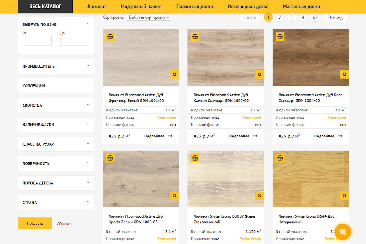Click the minimum price От field
Screen dimensions: 366x244
pyautogui.click(x=37, y=41)
